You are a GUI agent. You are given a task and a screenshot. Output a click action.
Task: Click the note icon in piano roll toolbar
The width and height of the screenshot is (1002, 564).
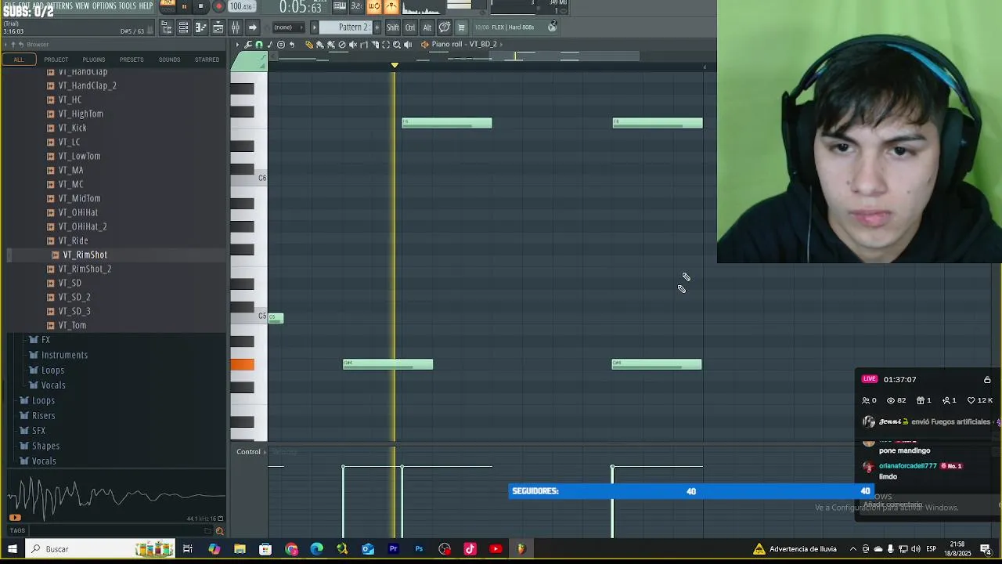click(x=270, y=45)
